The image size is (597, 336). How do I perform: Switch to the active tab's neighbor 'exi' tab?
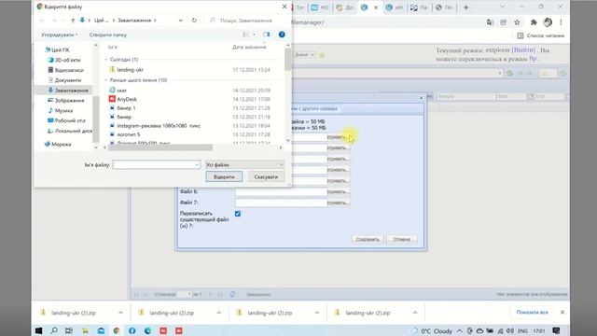tap(394, 7)
